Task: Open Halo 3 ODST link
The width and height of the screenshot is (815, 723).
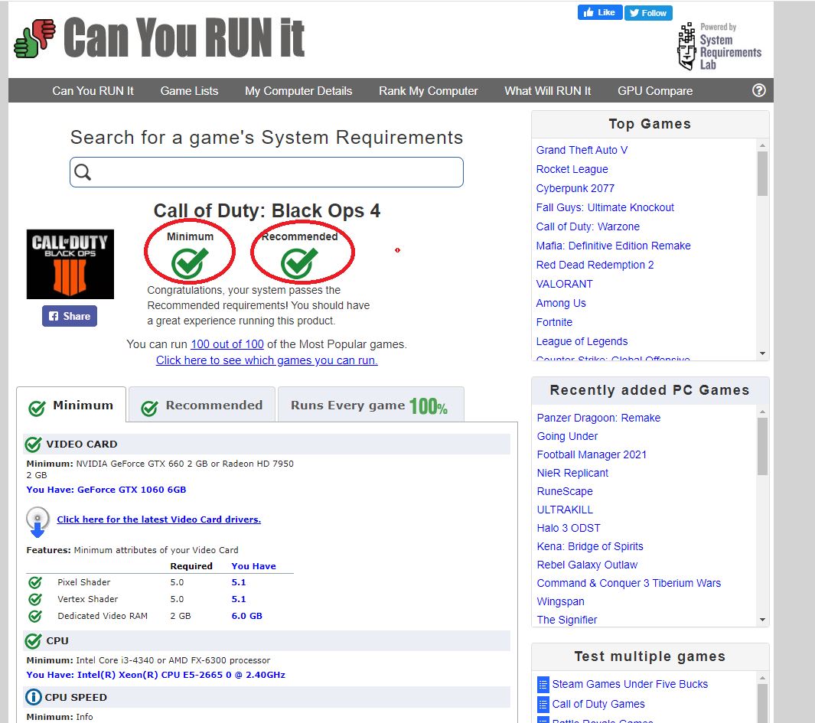Action: pyautogui.click(x=569, y=528)
